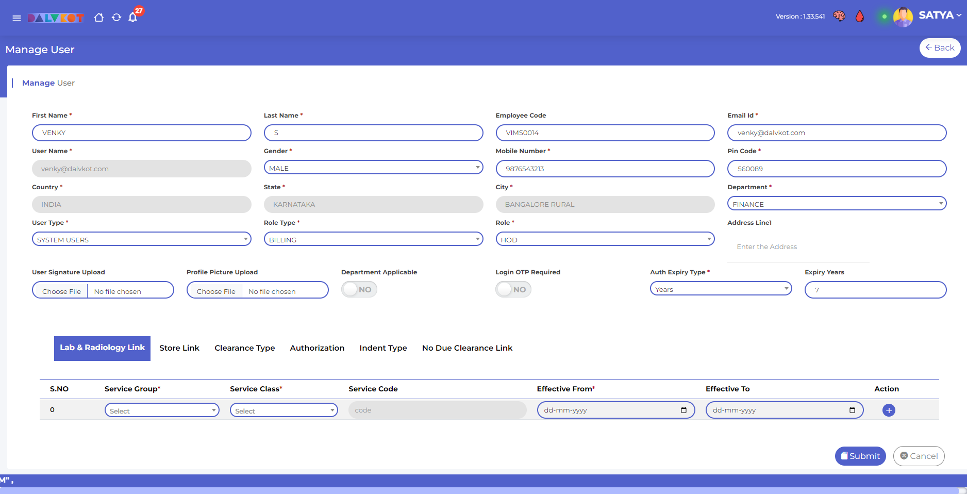Click the refresh sync icon
Screen dimensions: 967x494
pos(116,18)
